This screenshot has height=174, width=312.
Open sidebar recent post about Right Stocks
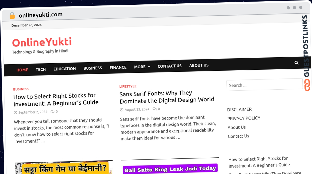[259, 162]
